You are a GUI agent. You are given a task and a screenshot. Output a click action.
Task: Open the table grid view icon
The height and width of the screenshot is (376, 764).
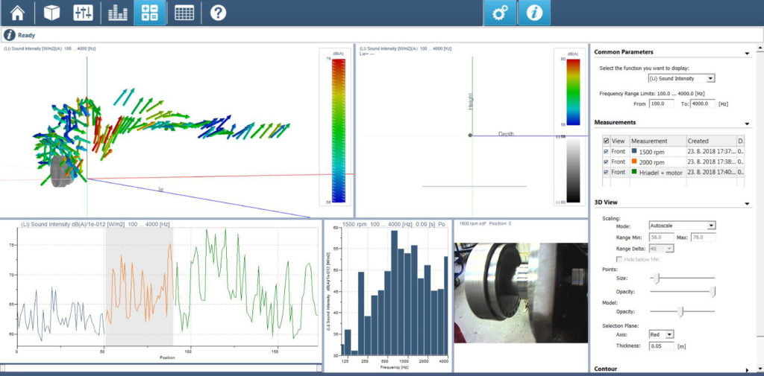coord(184,13)
